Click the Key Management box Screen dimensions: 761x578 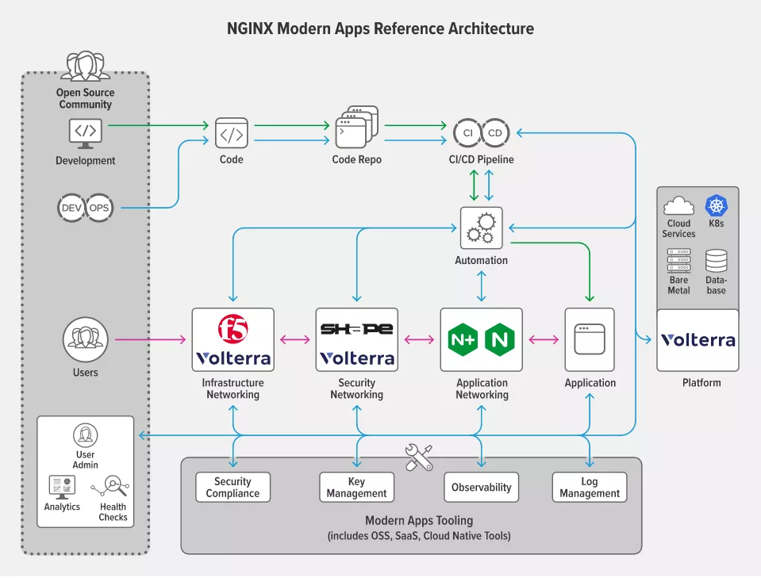click(357, 488)
